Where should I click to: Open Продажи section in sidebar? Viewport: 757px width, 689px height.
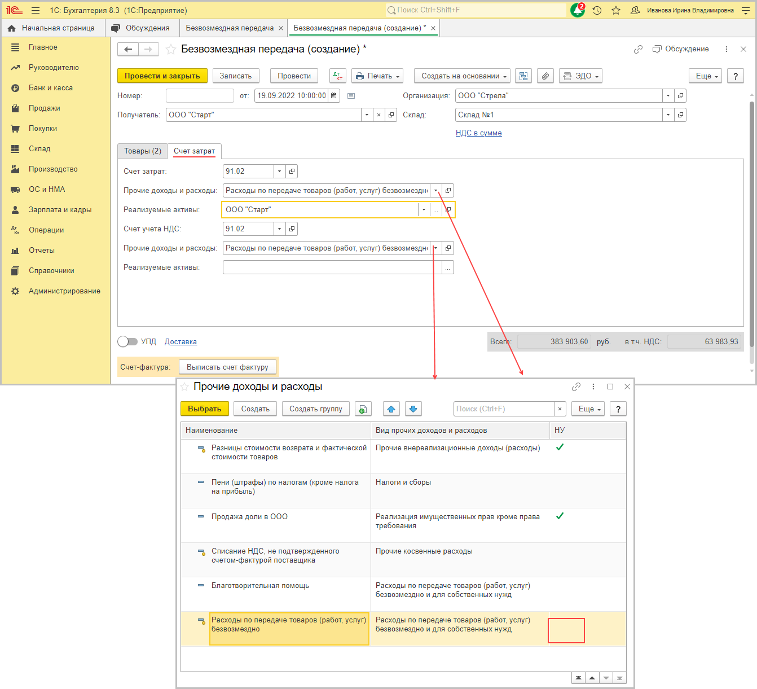point(45,108)
